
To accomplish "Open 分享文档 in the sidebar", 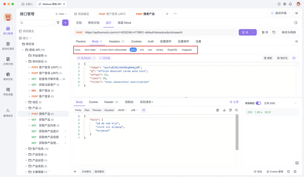I will click(8, 61).
